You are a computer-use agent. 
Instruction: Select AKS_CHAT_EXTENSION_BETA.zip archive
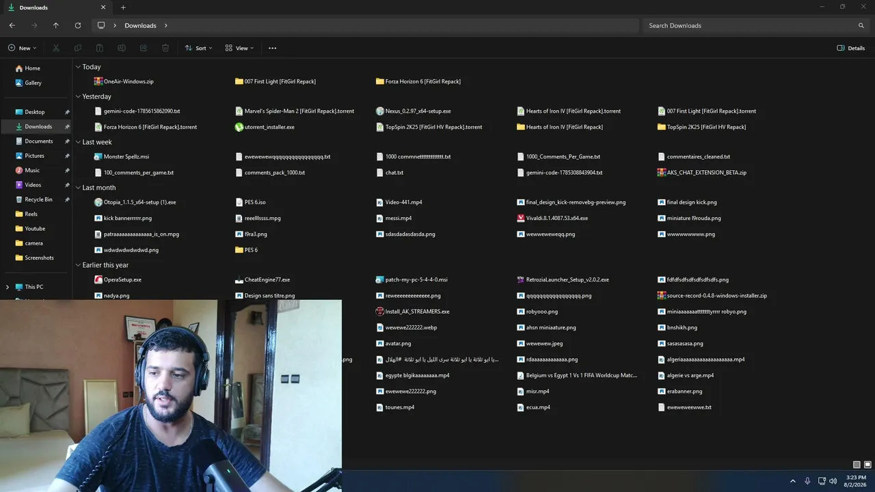[x=702, y=173]
